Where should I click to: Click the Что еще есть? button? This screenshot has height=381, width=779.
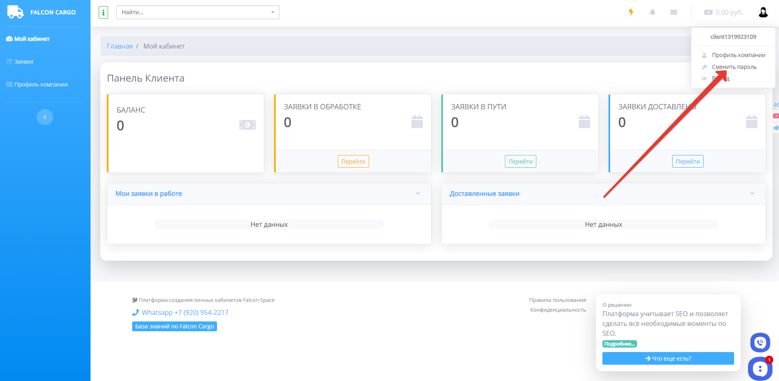pyautogui.click(x=668, y=359)
